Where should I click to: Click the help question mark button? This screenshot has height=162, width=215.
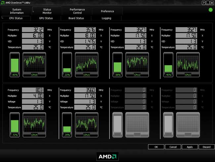(x=204, y=3)
